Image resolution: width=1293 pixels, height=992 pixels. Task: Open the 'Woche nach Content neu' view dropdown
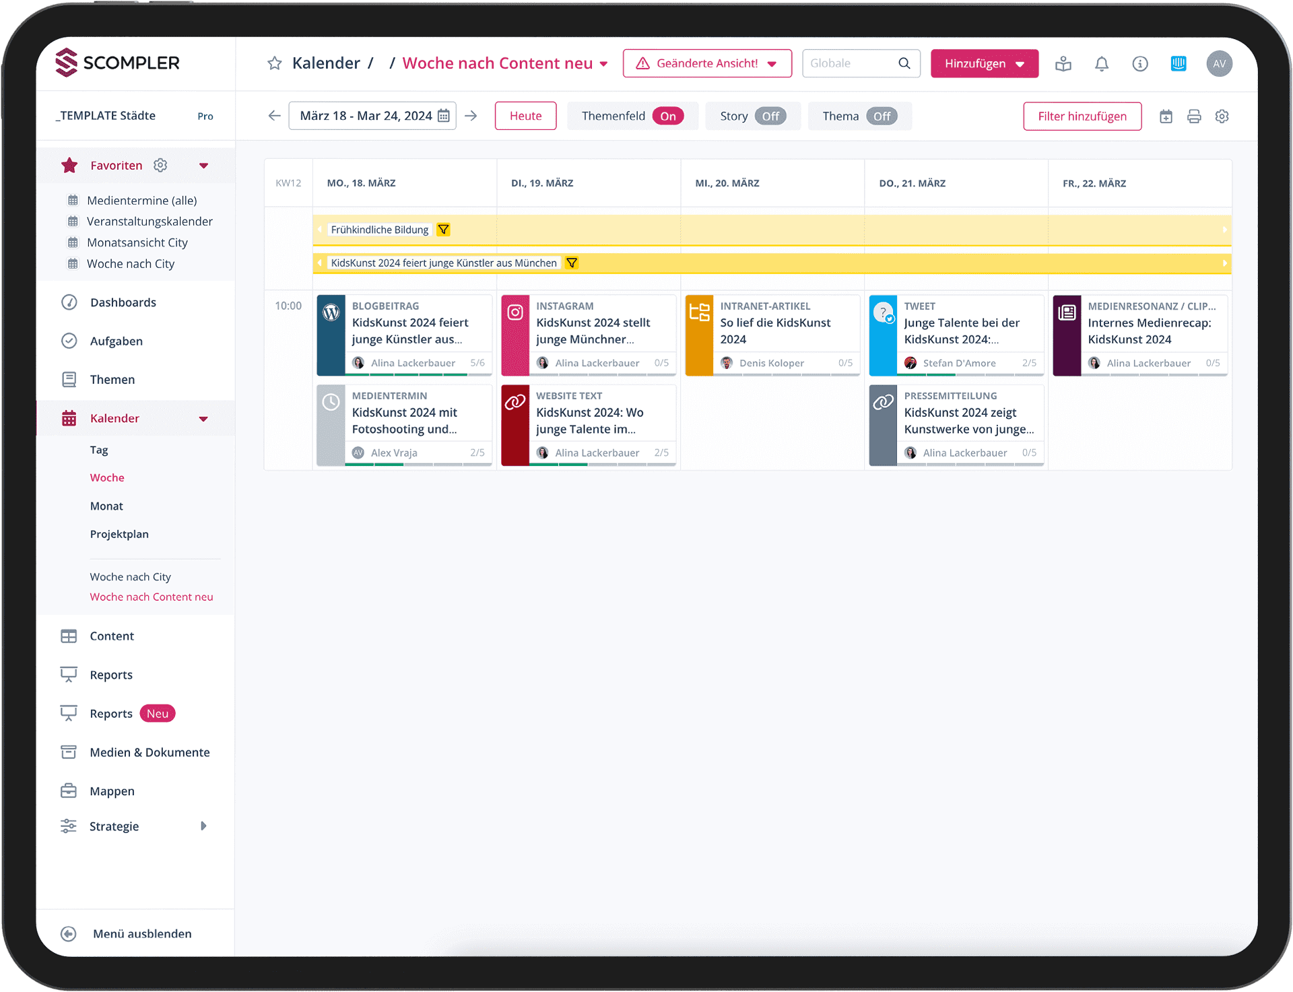point(601,63)
